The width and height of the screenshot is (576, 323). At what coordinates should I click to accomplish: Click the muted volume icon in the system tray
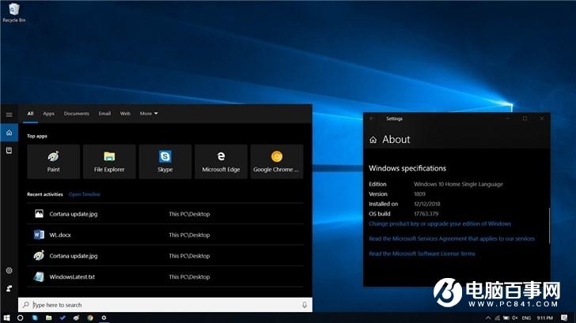[x=515, y=318]
